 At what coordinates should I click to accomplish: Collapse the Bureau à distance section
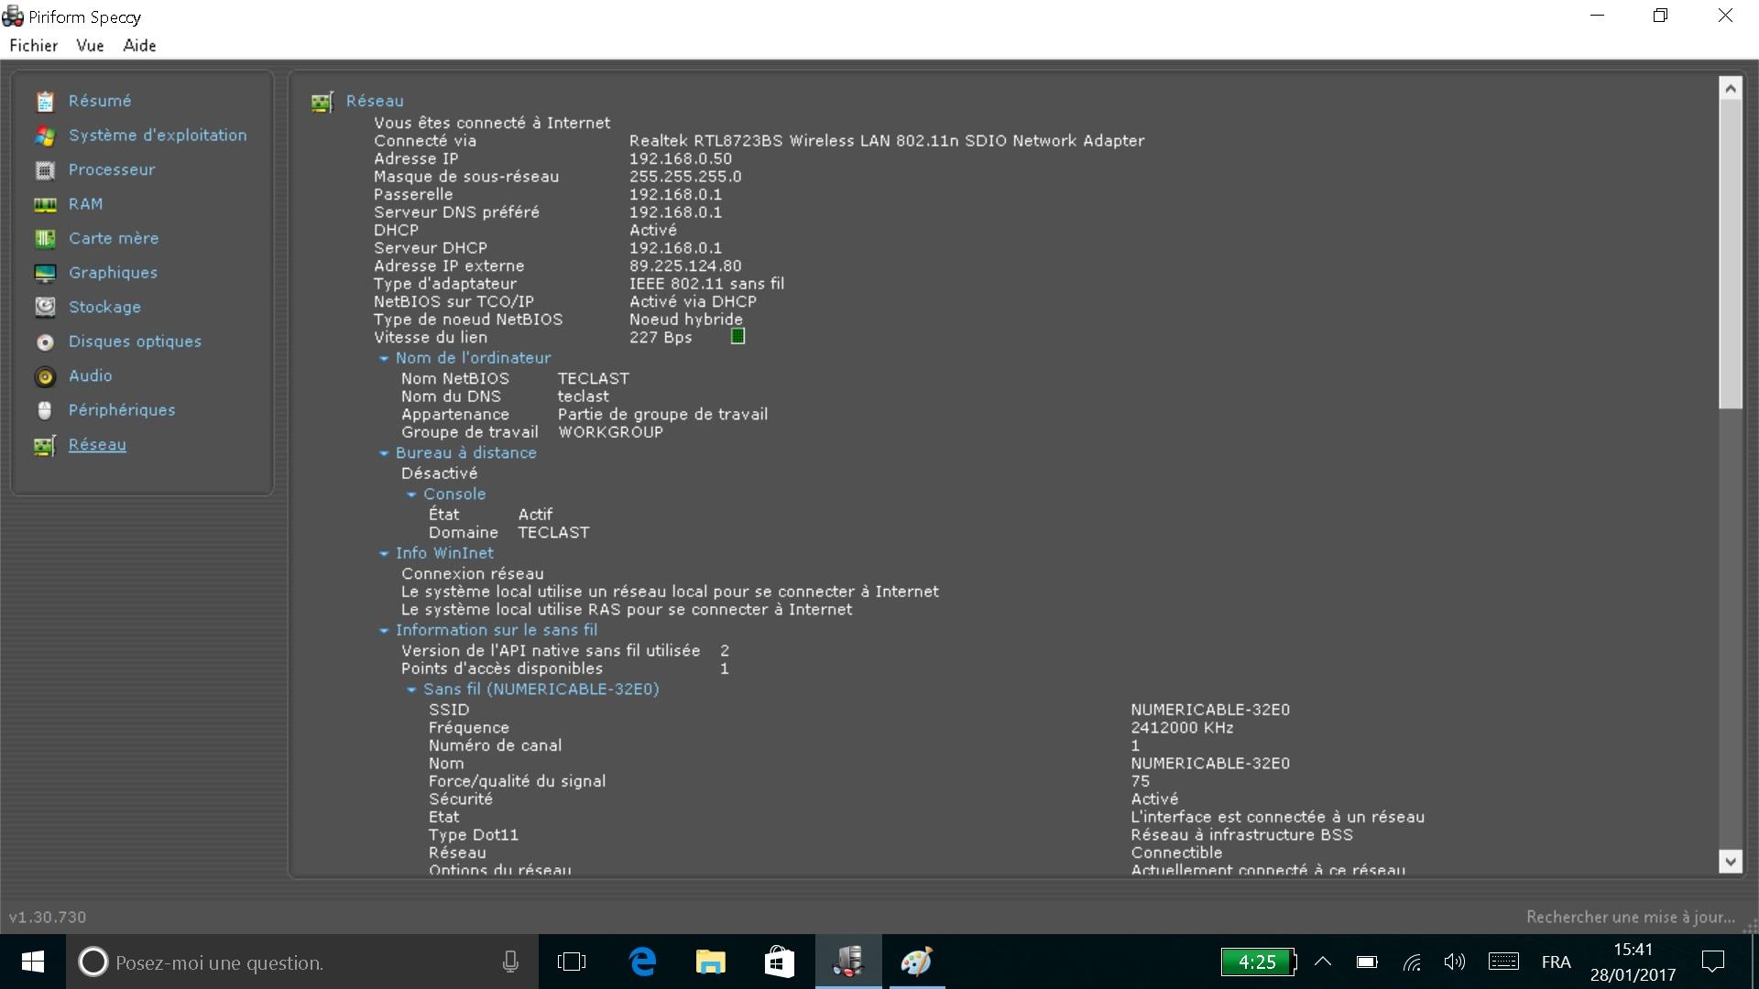click(x=384, y=453)
